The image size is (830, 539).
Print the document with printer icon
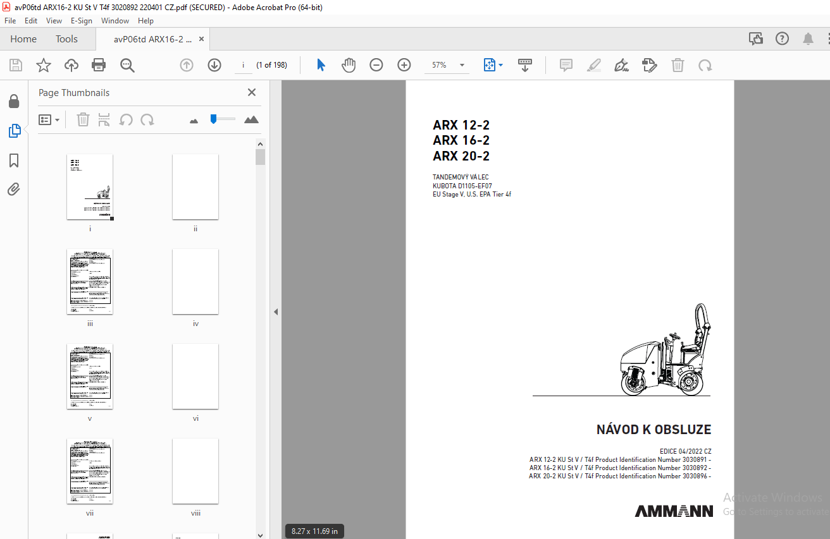99,65
